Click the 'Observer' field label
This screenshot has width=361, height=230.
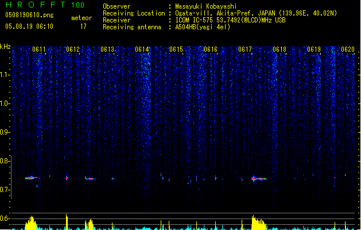coord(117,6)
